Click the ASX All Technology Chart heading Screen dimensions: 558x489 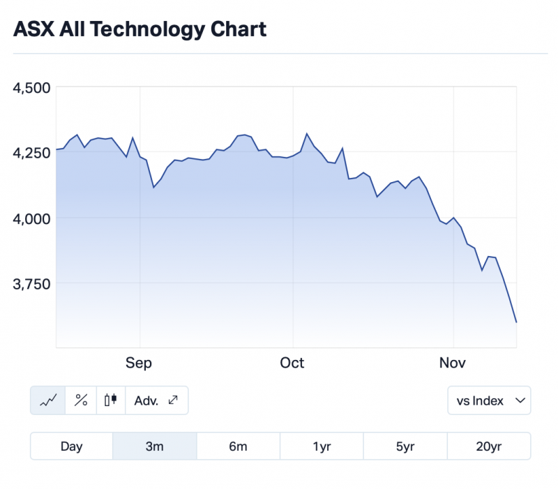pyautogui.click(x=140, y=29)
